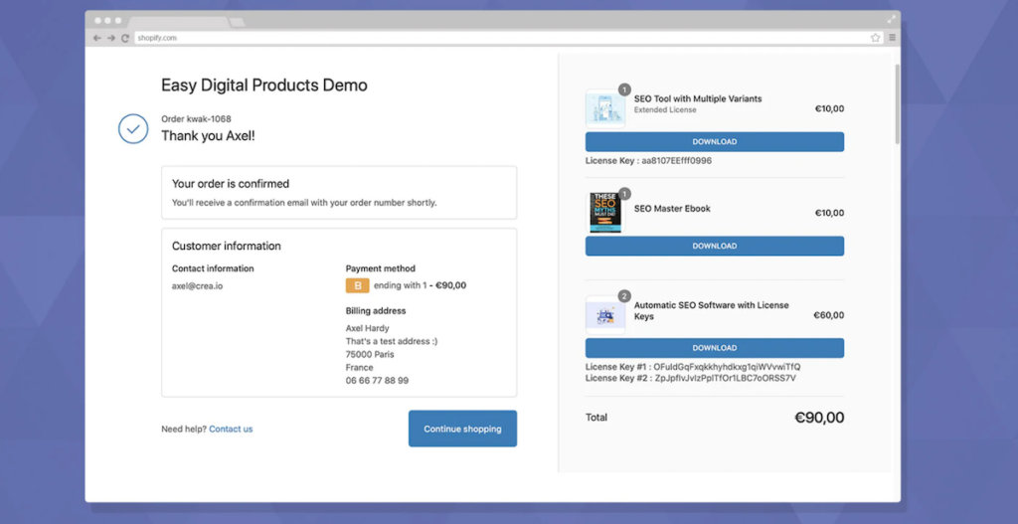The width and height of the screenshot is (1018, 524).
Task: Click the quantity badge on SEO Master Ebook
Action: tap(624, 194)
